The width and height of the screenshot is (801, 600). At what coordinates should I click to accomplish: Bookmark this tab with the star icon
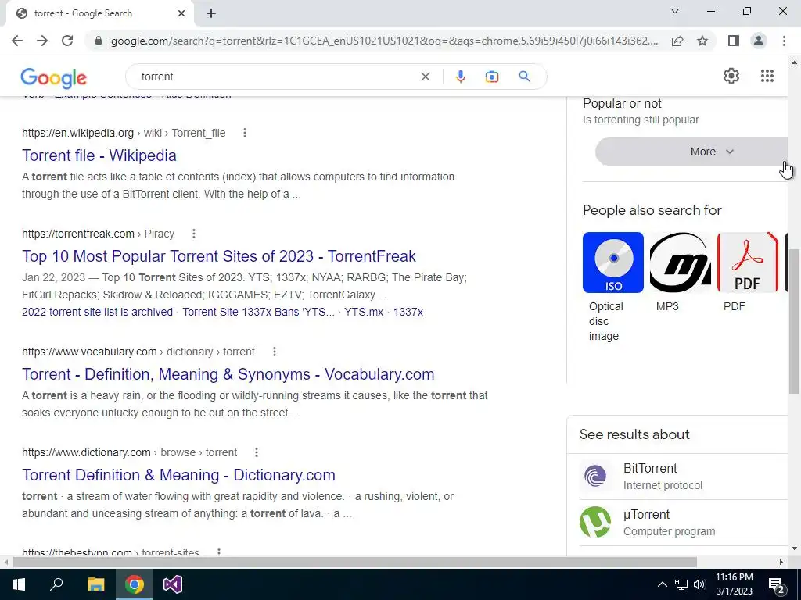[702, 41]
